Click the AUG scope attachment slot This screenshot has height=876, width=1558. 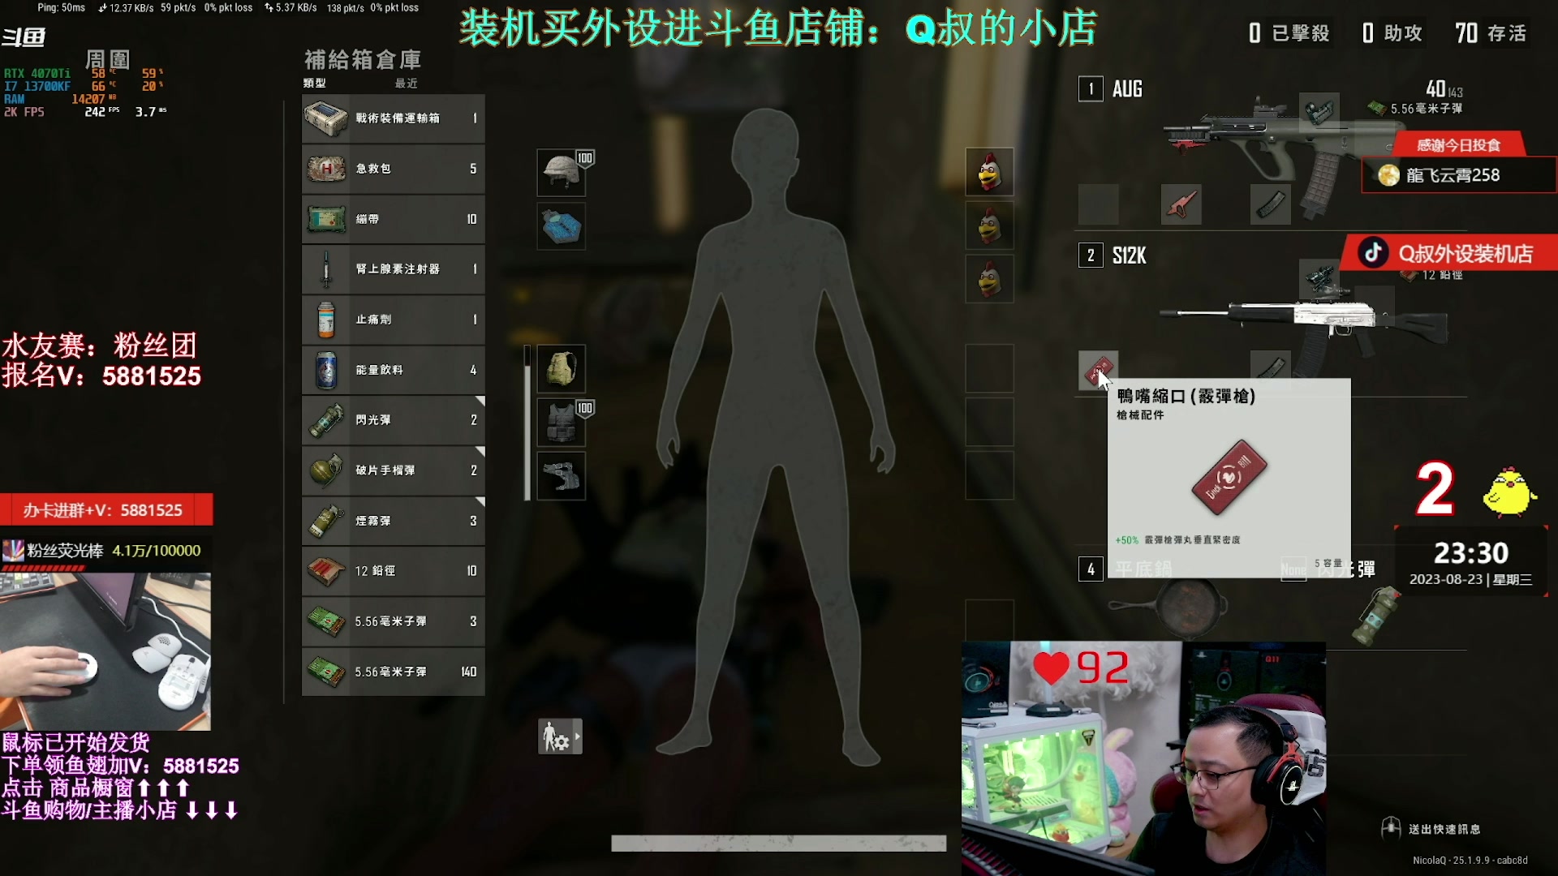[x=1319, y=111]
